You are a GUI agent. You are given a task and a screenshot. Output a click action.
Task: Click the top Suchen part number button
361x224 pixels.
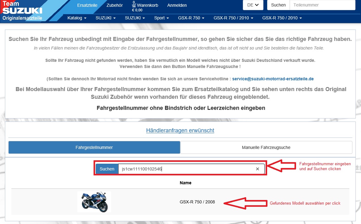278,5
